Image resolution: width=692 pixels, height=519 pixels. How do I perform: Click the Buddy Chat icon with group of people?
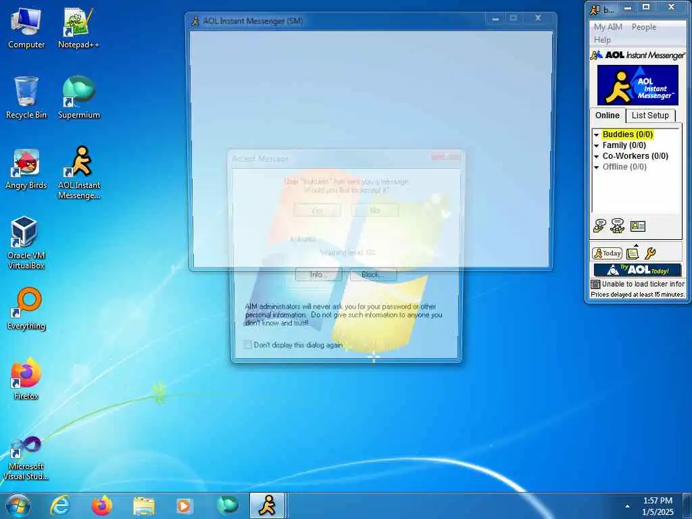[618, 226]
